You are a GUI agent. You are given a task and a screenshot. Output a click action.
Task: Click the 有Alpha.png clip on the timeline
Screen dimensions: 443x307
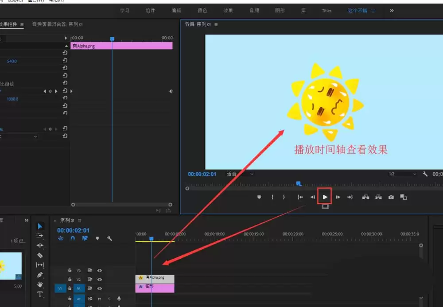click(154, 279)
